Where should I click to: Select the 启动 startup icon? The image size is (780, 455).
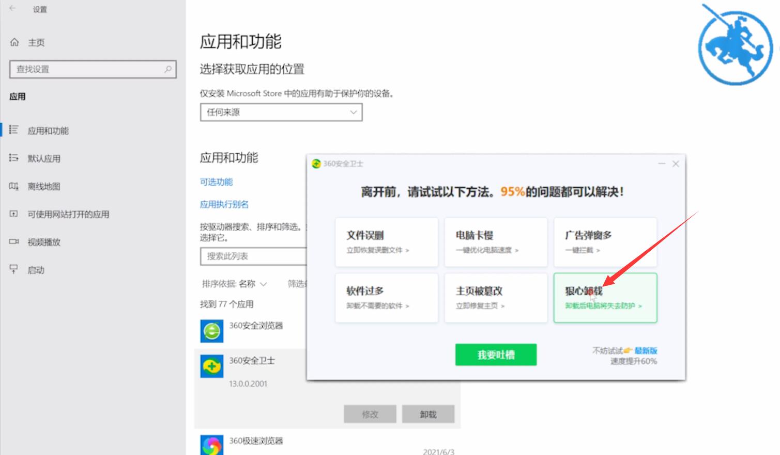pyautogui.click(x=13, y=269)
